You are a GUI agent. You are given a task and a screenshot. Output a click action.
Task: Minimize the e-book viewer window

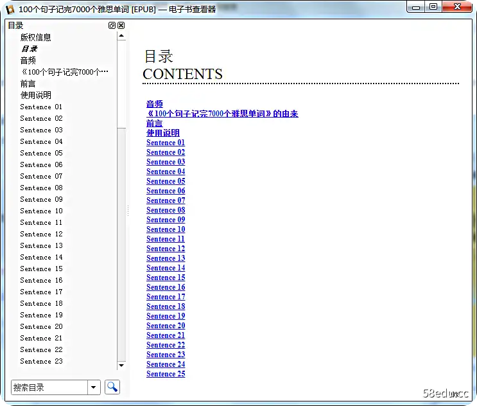tap(416, 7)
